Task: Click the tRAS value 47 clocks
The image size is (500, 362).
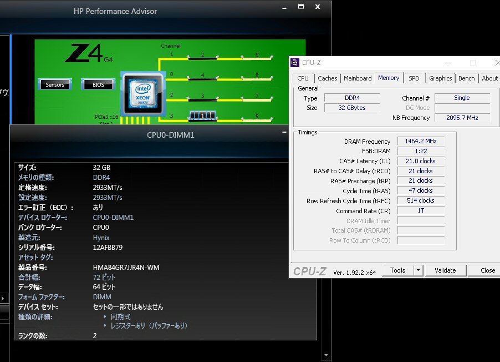Action: click(421, 190)
